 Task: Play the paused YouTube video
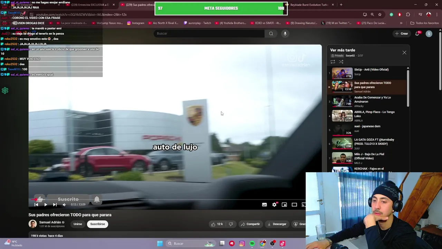coord(46,204)
